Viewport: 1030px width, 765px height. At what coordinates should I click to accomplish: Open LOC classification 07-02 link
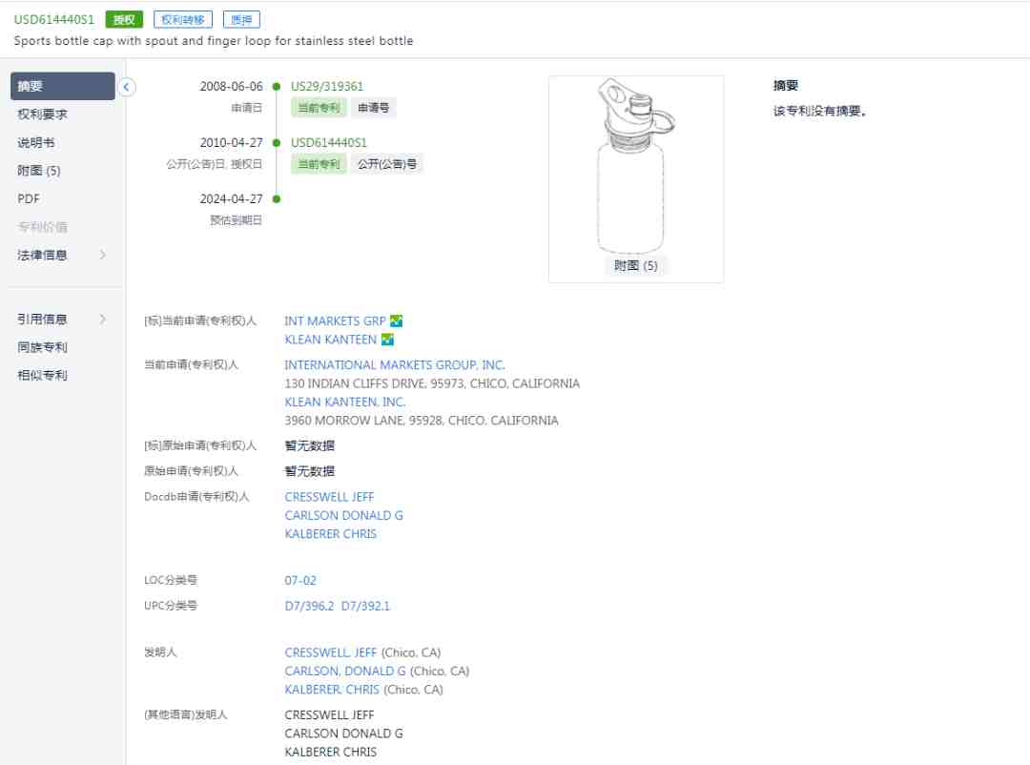pos(300,580)
